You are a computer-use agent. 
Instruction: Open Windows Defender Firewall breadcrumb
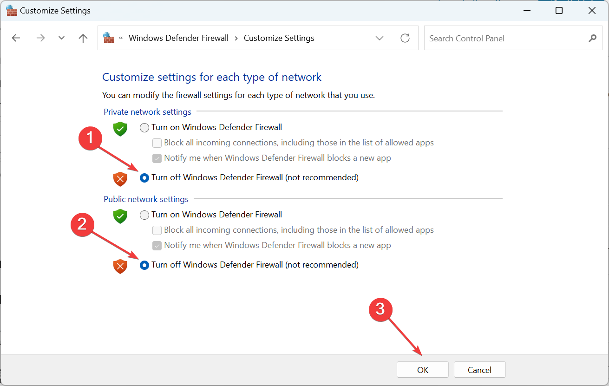click(x=178, y=38)
